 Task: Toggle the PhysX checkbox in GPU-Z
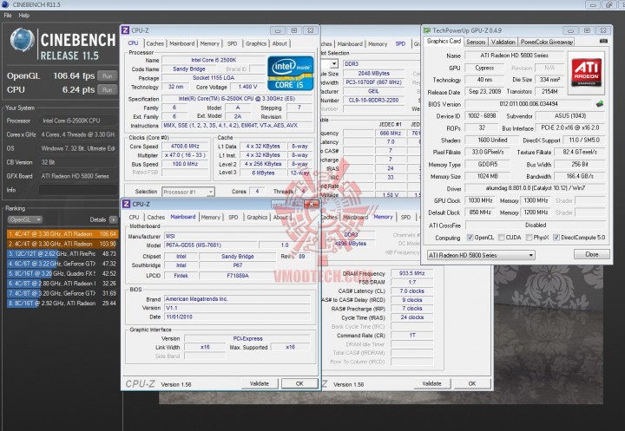tap(529, 238)
